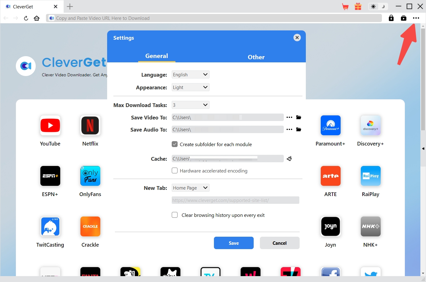Screen dimensions: 426x282
Task: Open the ARTE site tile
Action: pyautogui.click(x=331, y=176)
